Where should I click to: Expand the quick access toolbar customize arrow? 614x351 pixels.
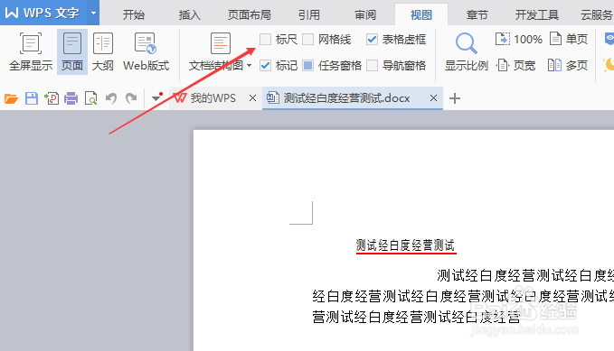click(156, 97)
